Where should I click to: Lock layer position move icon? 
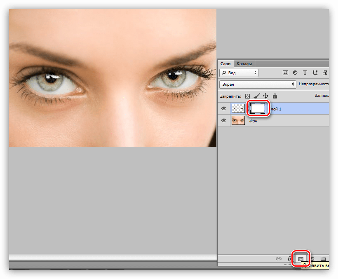[265, 96]
